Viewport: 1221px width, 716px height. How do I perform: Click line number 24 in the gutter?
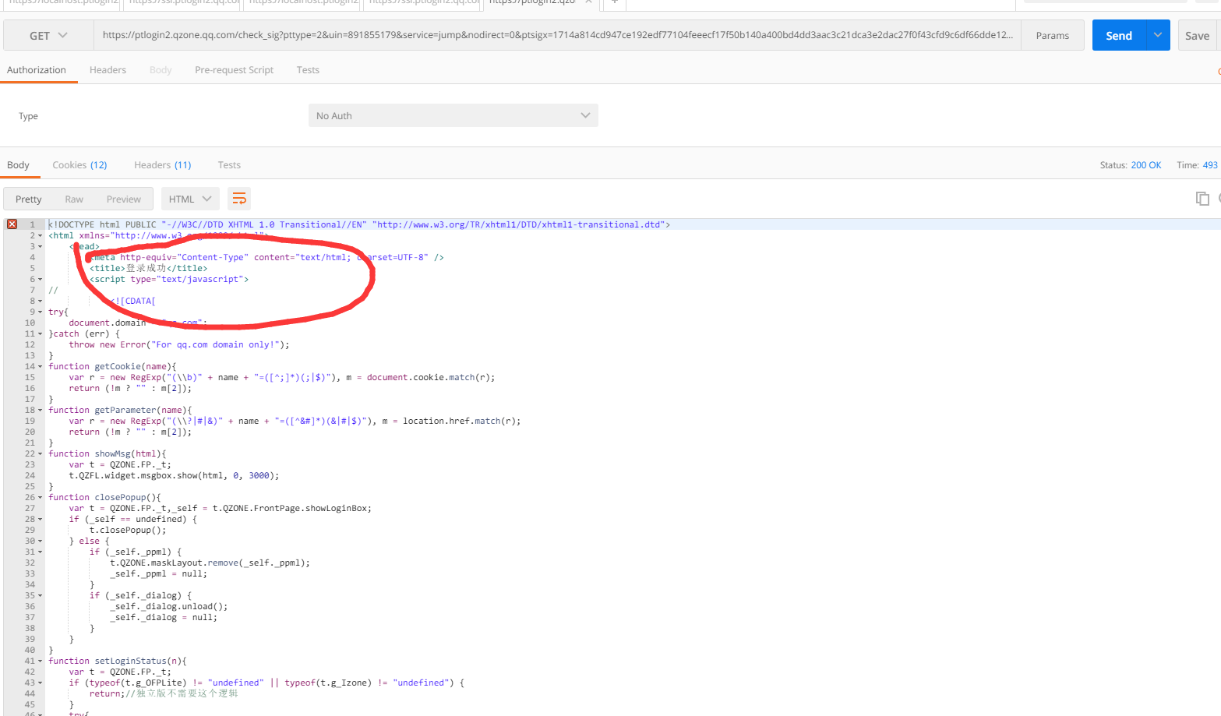(30, 475)
